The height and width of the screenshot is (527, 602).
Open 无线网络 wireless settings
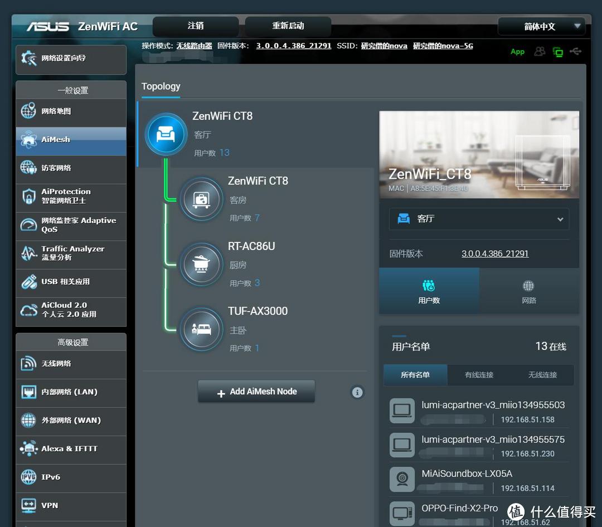coord(71,364)
